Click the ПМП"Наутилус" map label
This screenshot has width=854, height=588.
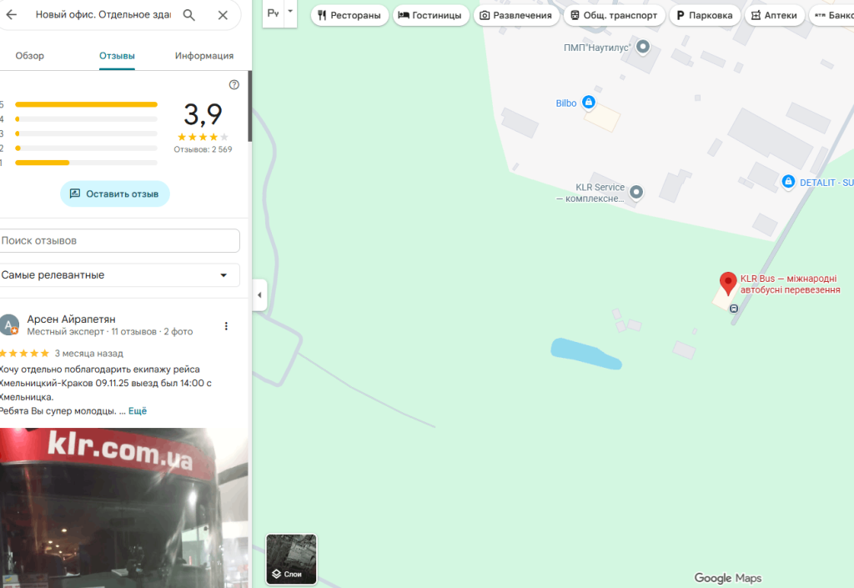pyautogui.click(x=597, y=48)
